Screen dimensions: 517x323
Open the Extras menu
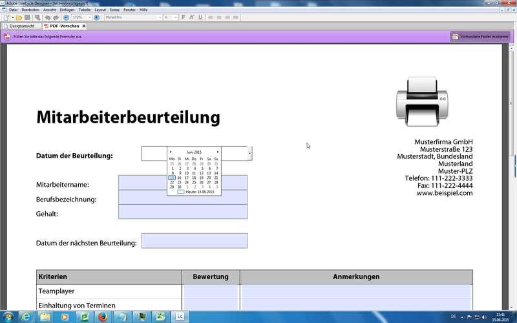(x=115, y=10)
